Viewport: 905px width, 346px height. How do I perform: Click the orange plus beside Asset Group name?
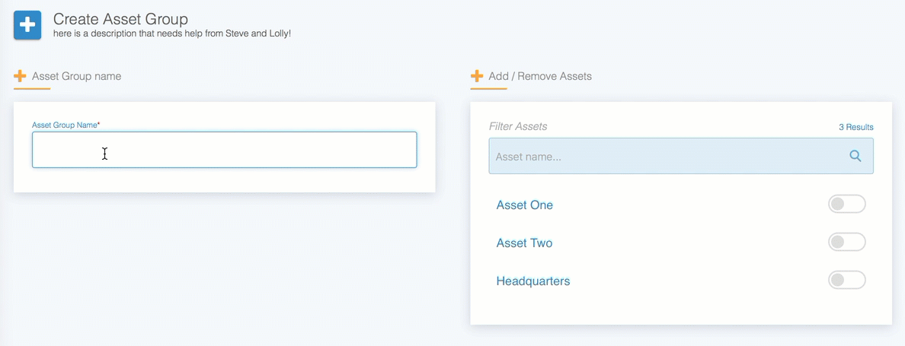click(21, 76)
